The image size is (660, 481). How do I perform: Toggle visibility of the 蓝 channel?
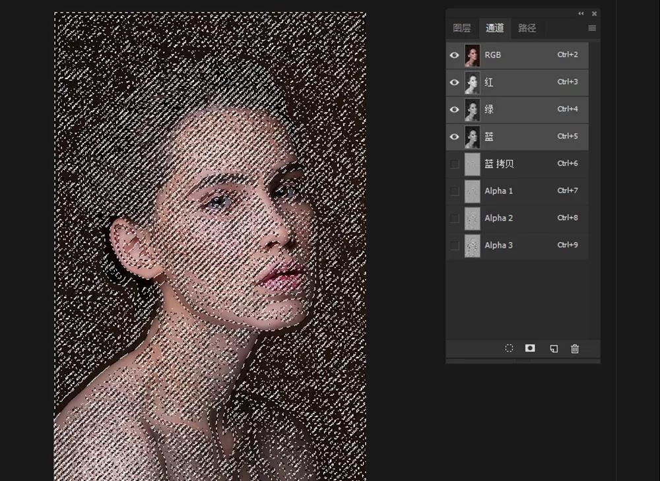click(454, 137)
